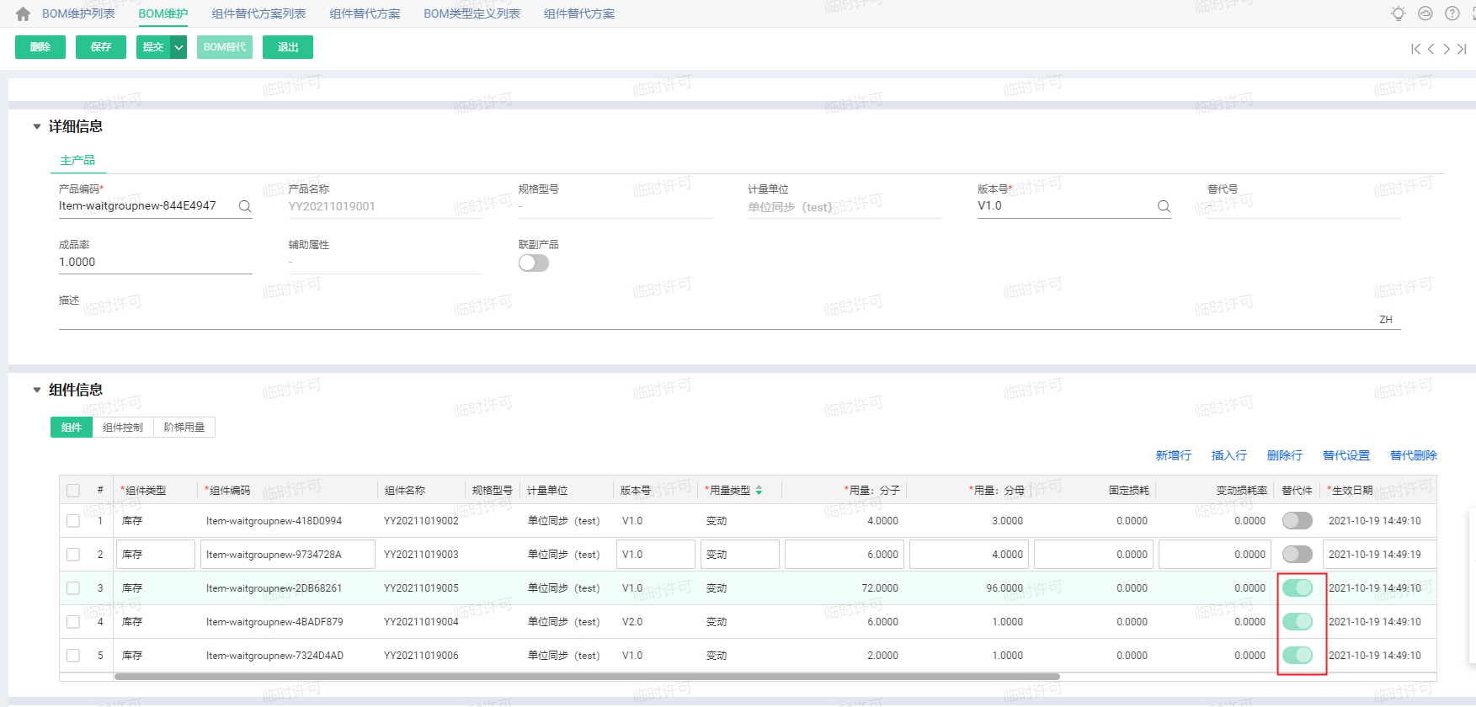This screenshot has width=1476, height=707.
Task: Click row 1 code Item-waitgroupnew-418D0994
Action: click(x=274, y=521)
